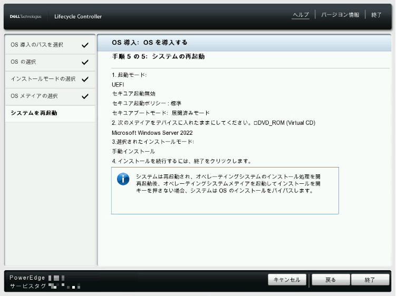Viewport: 397px width, 296px height.
Task: Click the 終了 button at bottom
Action: click(370, 280)
